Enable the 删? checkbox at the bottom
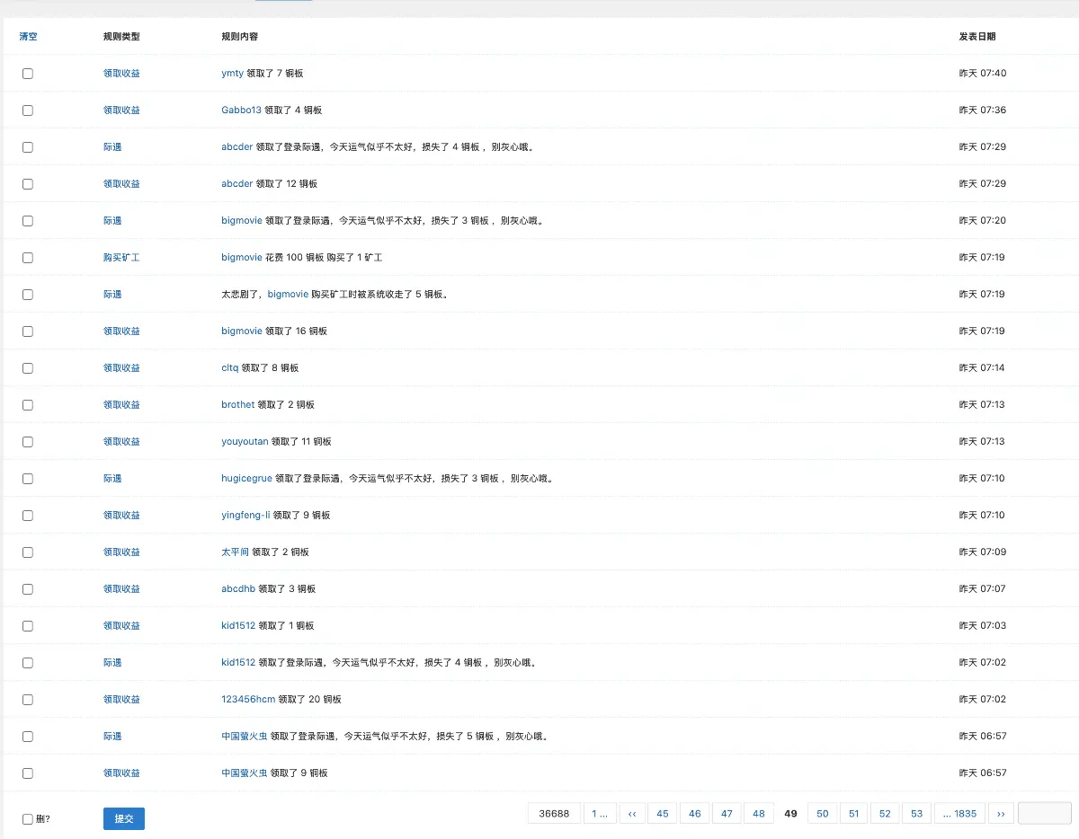 click(27, 818)
